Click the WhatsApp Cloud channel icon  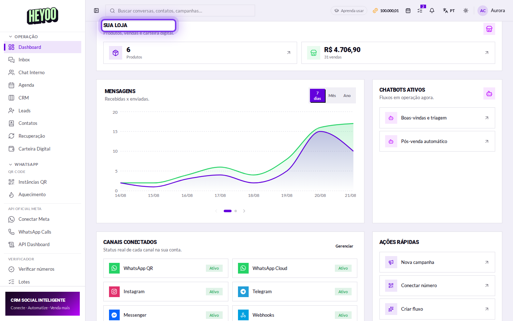point(243,268)
